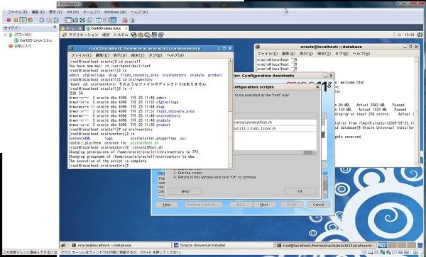Switch to the ホーム tab
Image resolution: width=426 pixels, height=257 pixels.
point(71,28)
